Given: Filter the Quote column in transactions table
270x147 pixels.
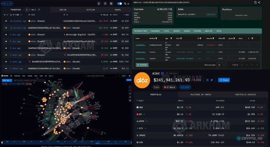Looking at the screenshot, I should 234,39.
